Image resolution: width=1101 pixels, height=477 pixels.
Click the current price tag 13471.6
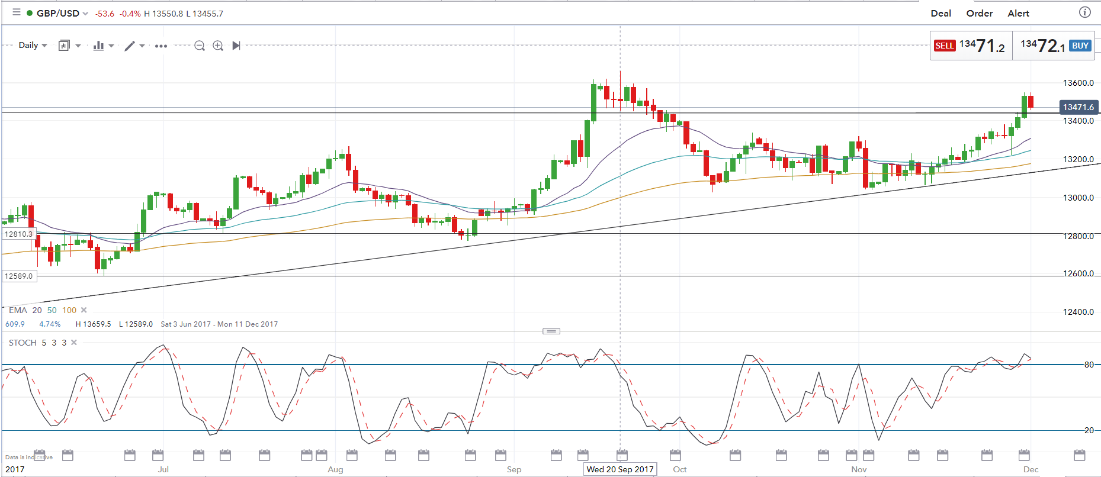1078,107
